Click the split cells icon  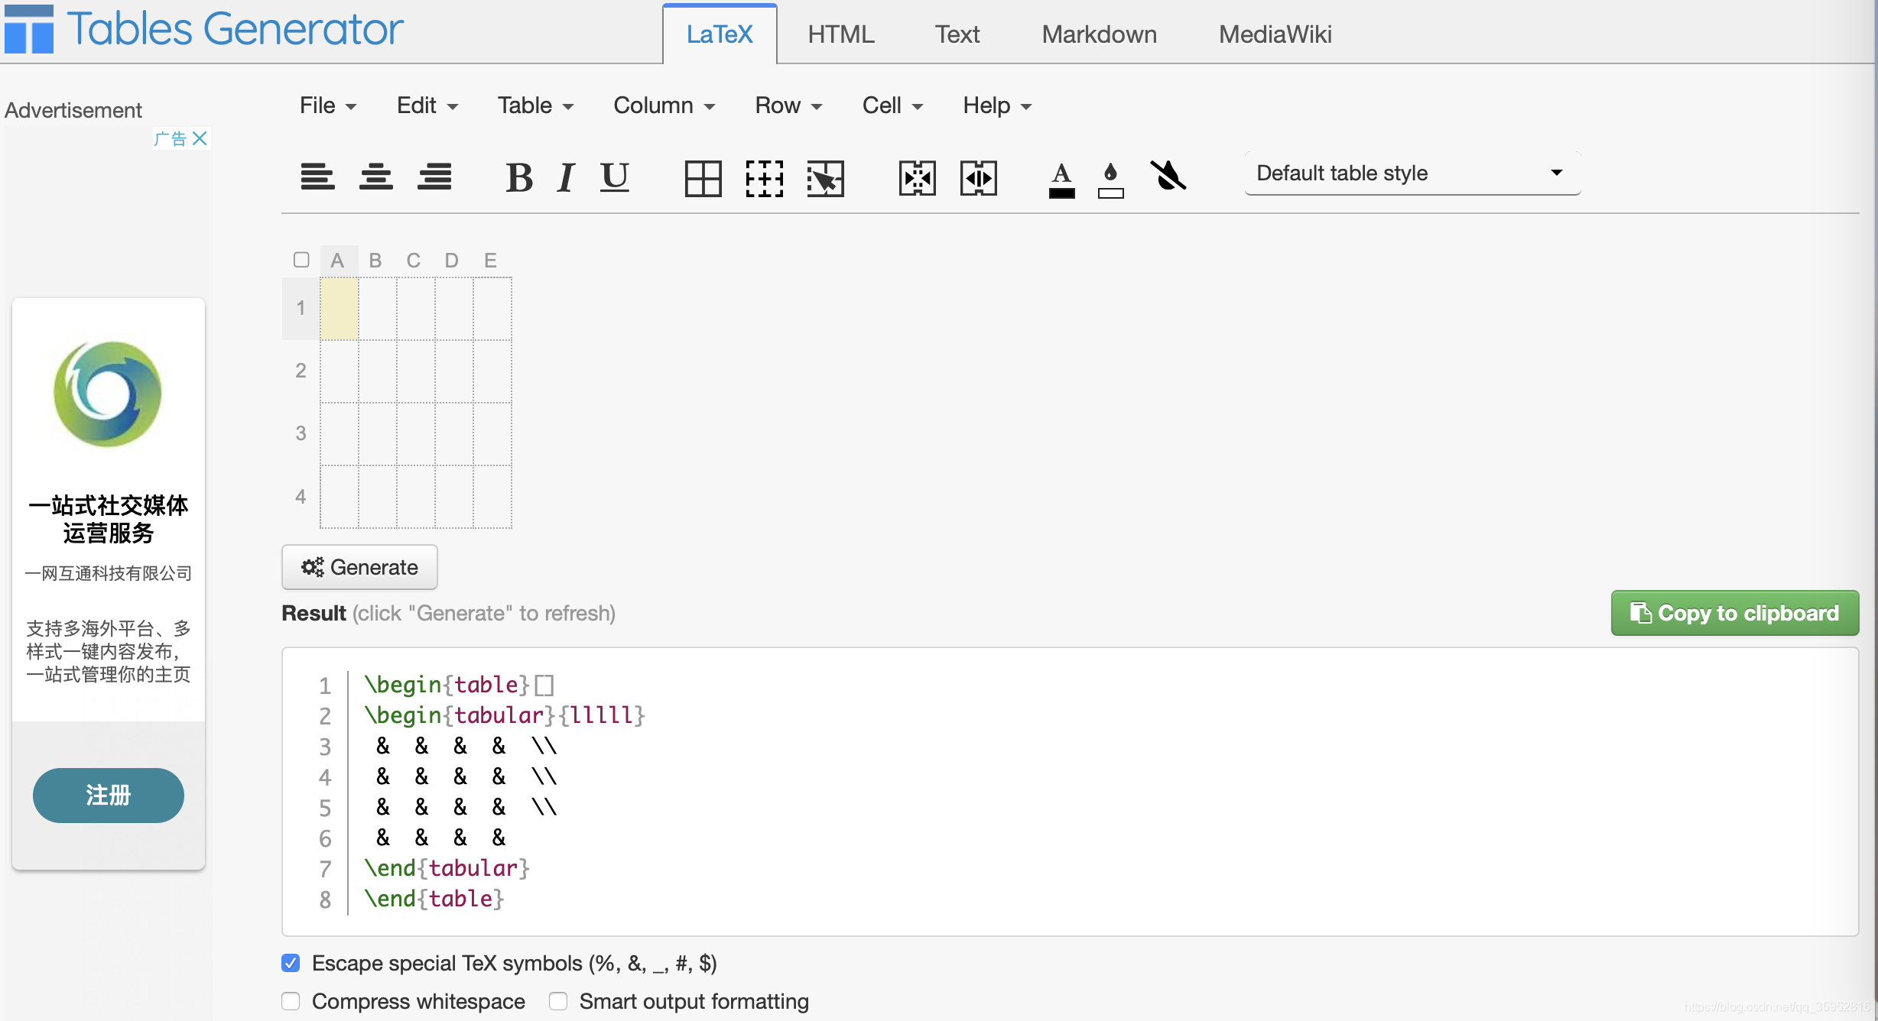[978, 178]
